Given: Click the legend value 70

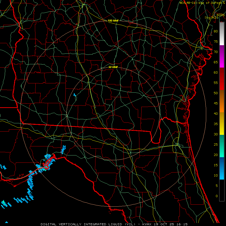Looking at the screenshot, I should pos(216,52).
